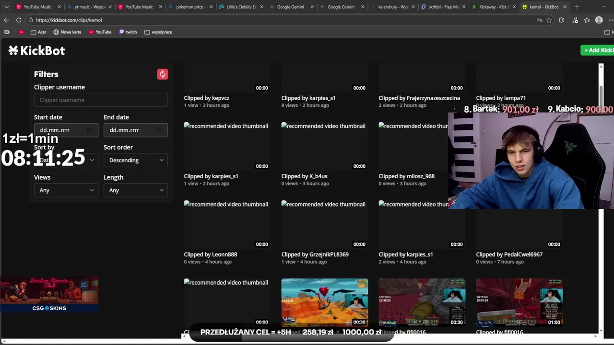Bookmark the page with the star icon
Viewport: 614px width, 345px height.
coord(549,20)
